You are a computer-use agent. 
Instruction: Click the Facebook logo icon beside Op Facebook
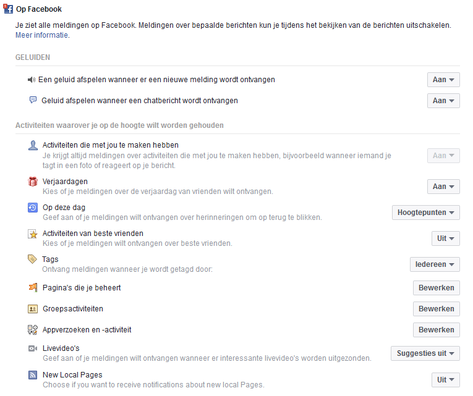(x=8, y=9)
